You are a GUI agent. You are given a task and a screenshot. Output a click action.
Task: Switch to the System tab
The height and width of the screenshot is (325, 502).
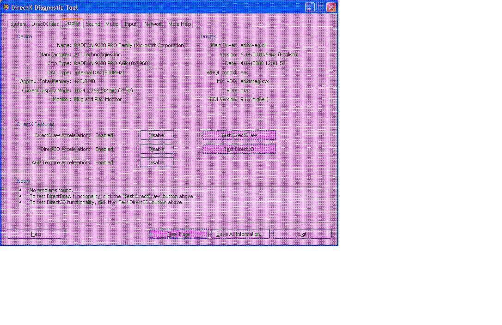(x=18, y=24)
